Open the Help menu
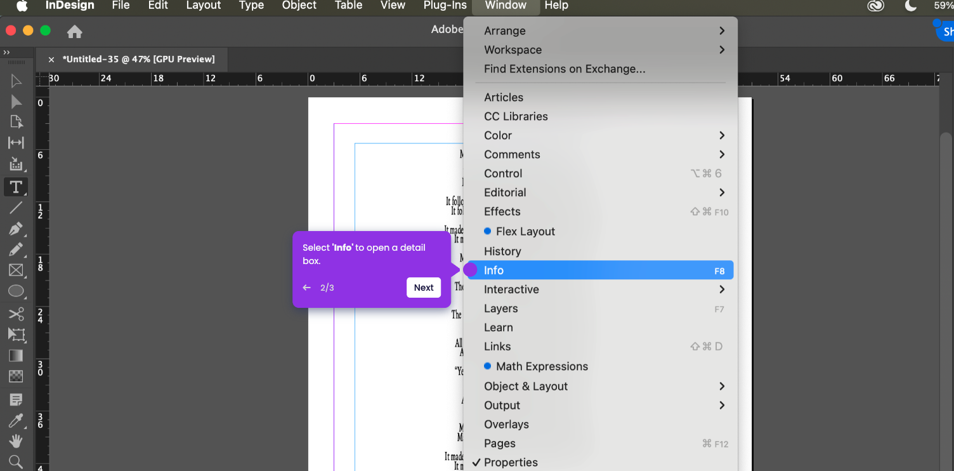This screenshot has width=954, height=471. click(556, 6)
